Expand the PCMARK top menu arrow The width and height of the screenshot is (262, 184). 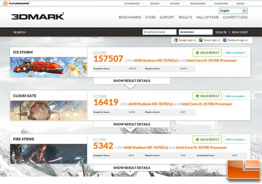[x=183, y=3]
